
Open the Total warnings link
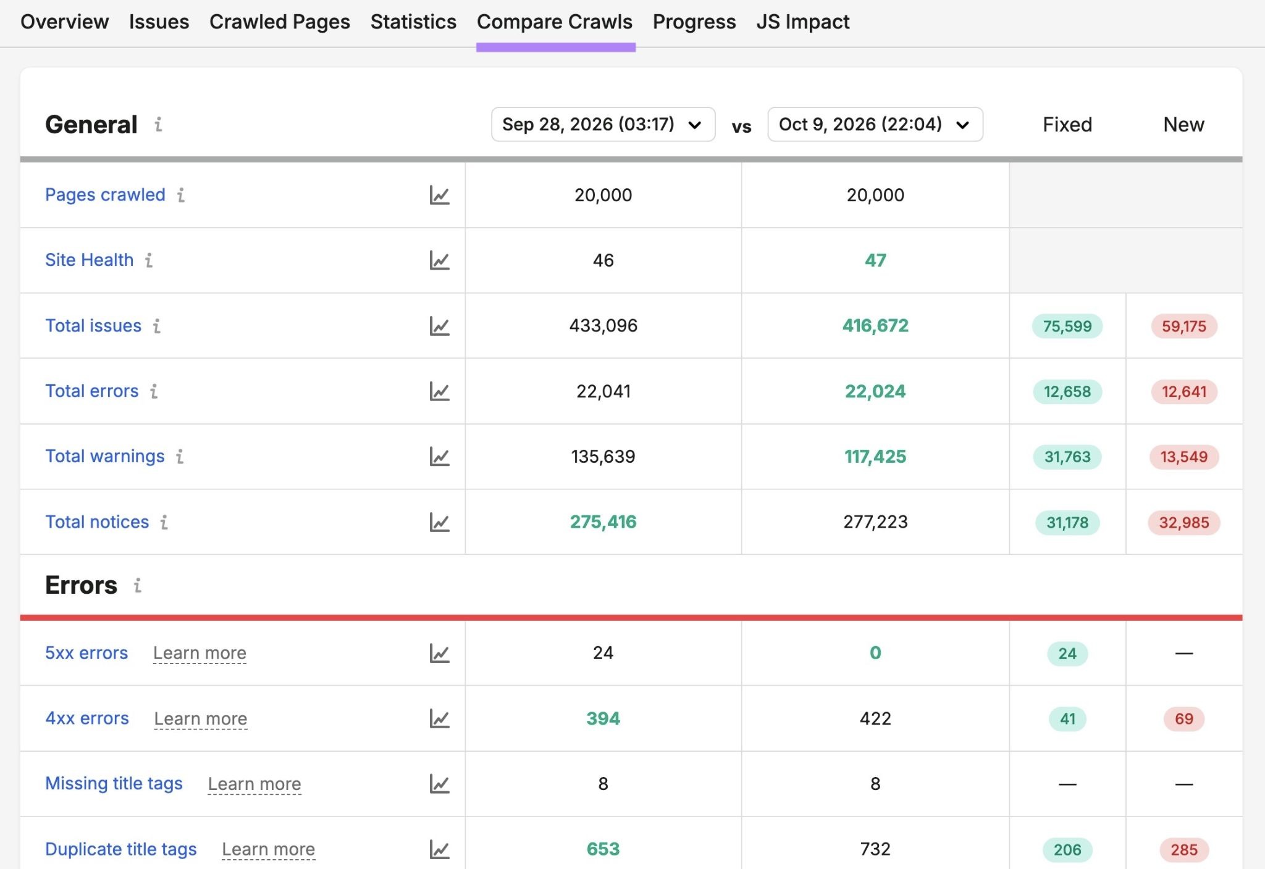pyautogui.click(x=105, y=457)
